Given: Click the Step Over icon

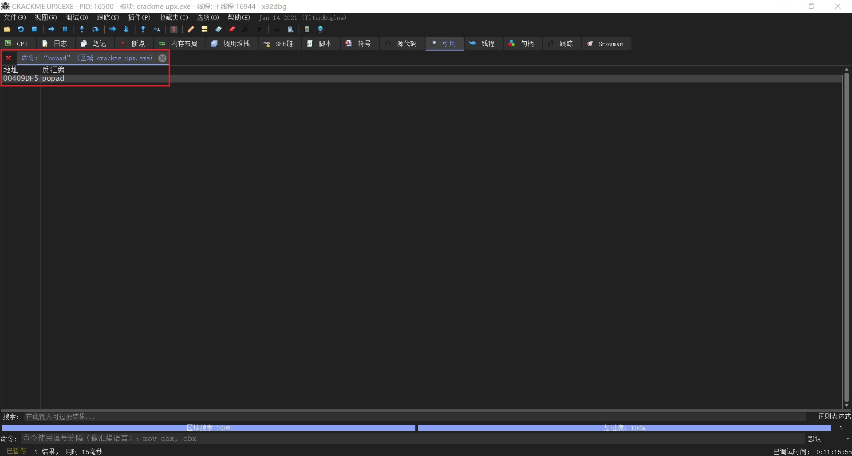Looking at the screenshot, I should [x=95, y=29].
